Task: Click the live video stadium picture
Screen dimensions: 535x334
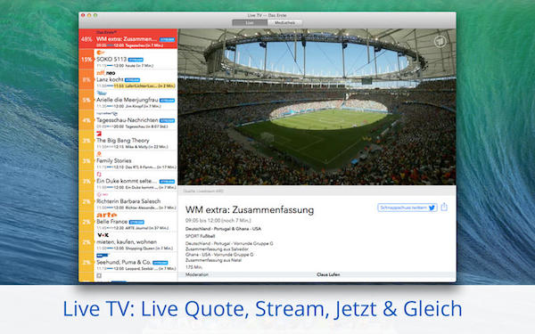Action: (317, 107)
